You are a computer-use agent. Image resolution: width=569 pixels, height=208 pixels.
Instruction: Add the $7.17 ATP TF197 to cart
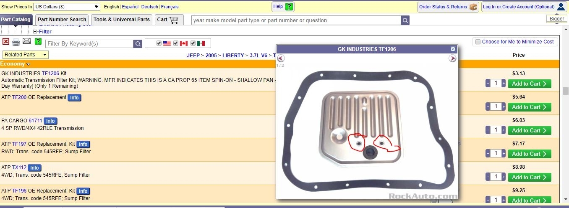point(530,154)
